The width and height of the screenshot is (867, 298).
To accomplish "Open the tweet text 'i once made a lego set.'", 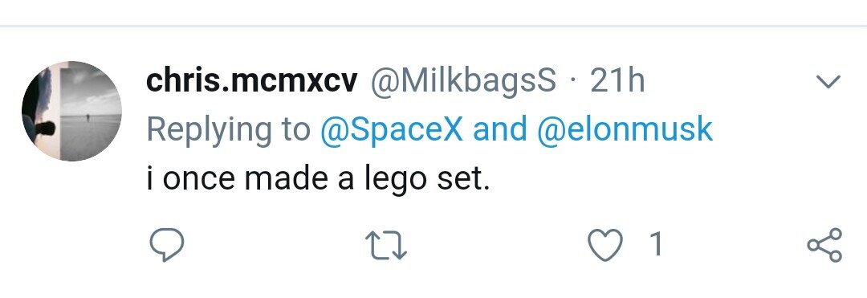I will [318, 179].
